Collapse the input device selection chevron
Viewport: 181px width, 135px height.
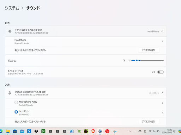pos(162,93)
